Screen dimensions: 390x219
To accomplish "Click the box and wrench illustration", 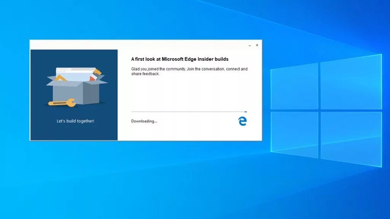I will 77,87.
